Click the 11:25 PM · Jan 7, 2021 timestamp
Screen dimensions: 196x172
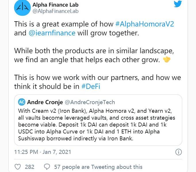click(x=43, y=152)
